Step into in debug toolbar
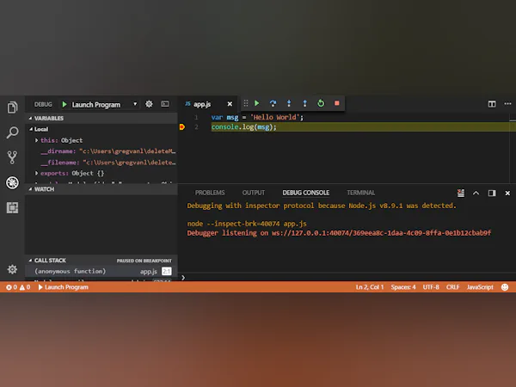516x387 pixels. (289, 103)
